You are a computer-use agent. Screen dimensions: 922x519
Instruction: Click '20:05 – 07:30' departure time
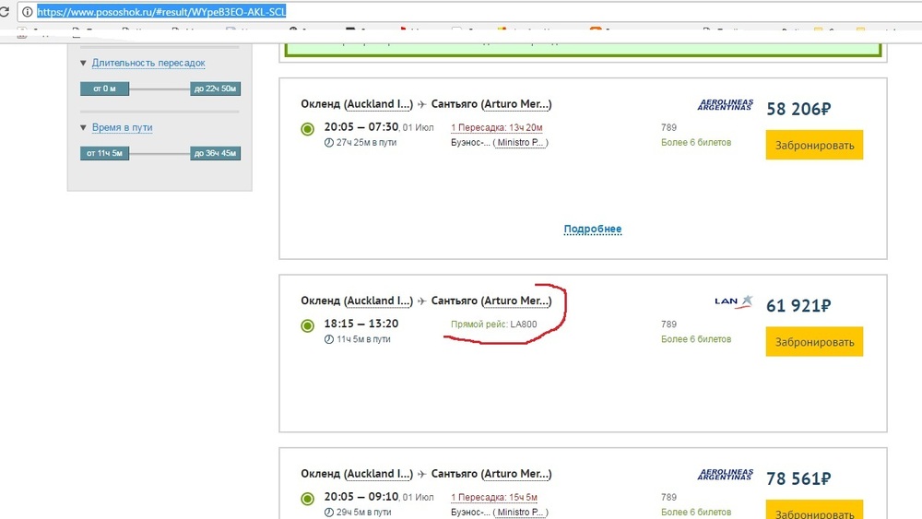[361, 127]
